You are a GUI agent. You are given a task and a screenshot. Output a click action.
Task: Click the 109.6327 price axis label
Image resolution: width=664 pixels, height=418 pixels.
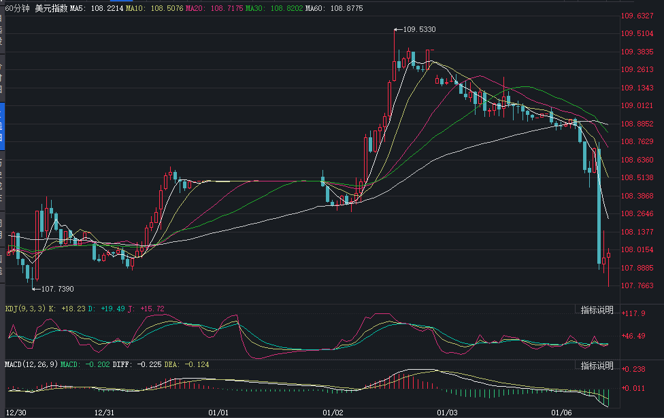637,16
